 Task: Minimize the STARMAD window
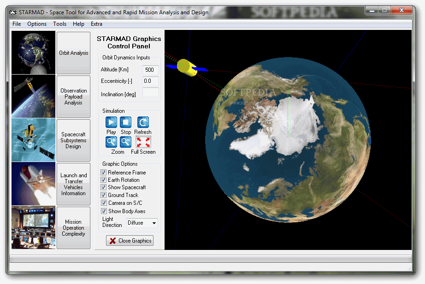pyautogui.click(x=372, y=11)
